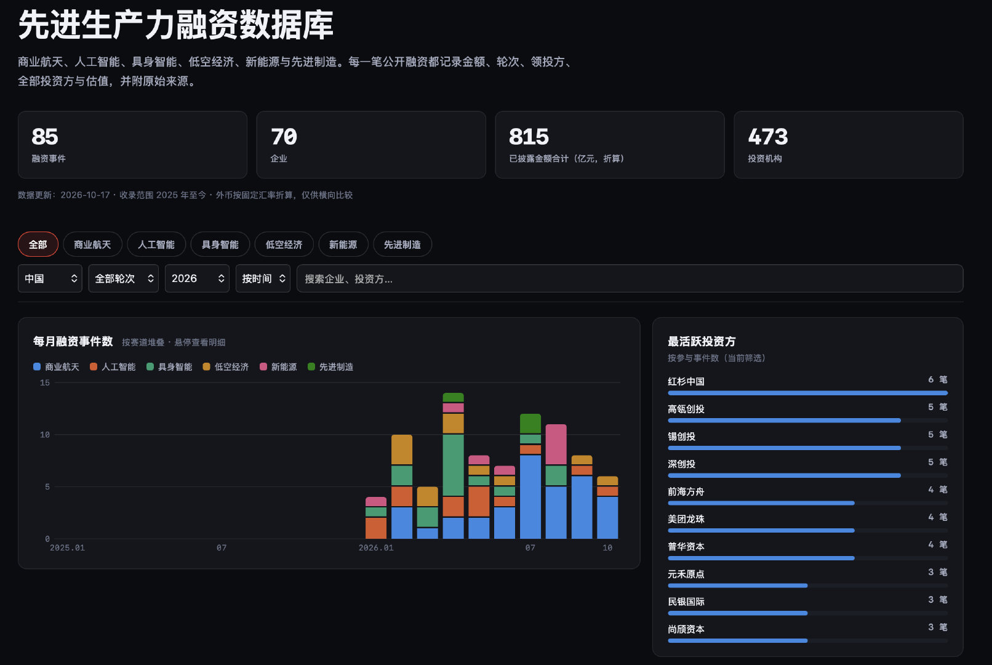Click the 先进生产力融资数据库 page heading
The width and height of the screenshot is (992, 665).
tap(176, 25)
